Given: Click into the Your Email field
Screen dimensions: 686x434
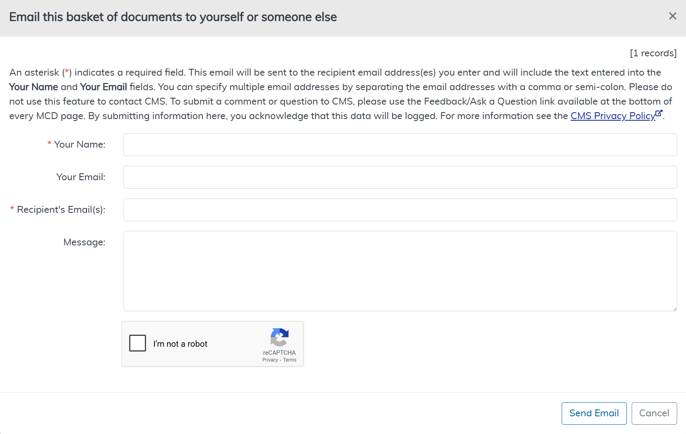Looking at the screenshot, I should click(400, 177).
